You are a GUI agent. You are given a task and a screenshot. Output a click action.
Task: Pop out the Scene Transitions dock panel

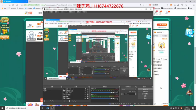(136, 87)
